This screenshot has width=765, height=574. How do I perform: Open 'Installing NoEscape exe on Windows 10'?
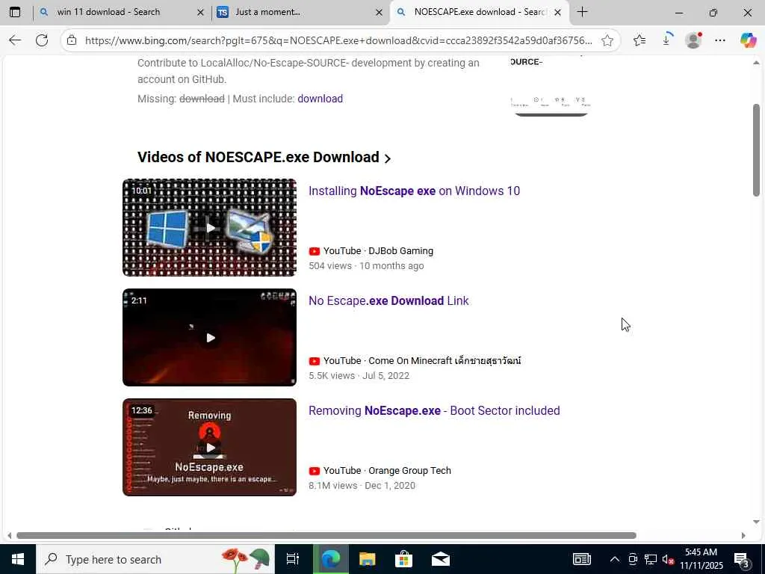pos(414,191)
